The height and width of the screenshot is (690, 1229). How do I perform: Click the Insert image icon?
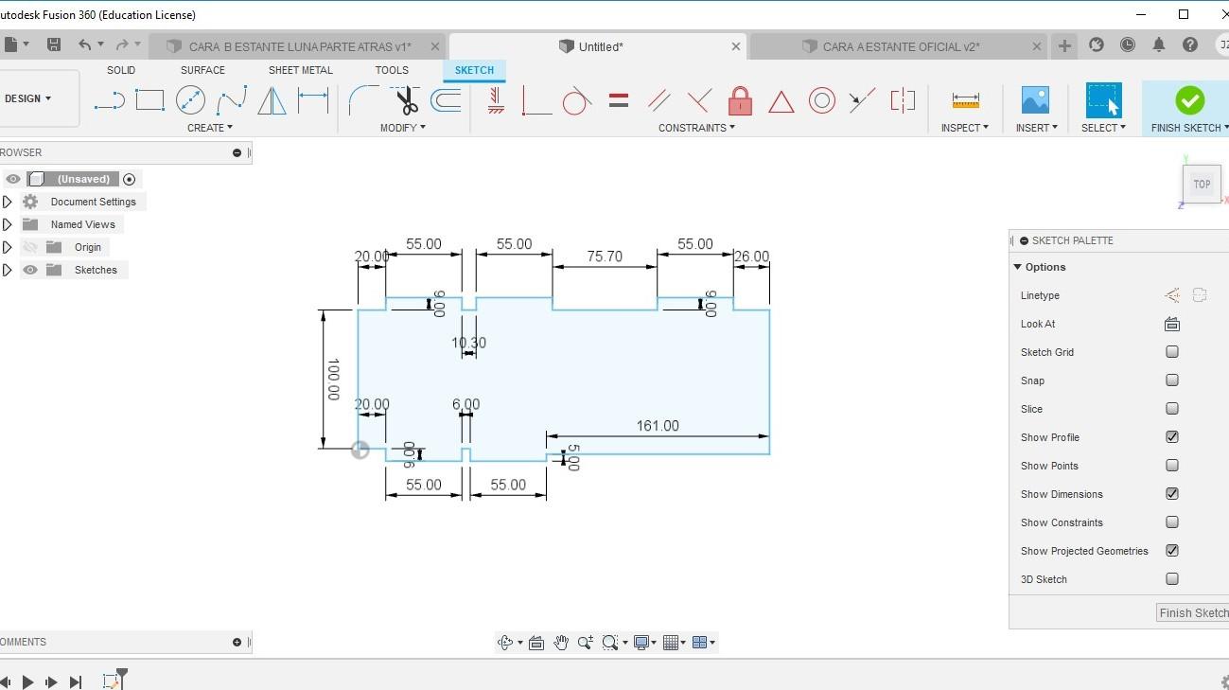(x=1035, y=100)
